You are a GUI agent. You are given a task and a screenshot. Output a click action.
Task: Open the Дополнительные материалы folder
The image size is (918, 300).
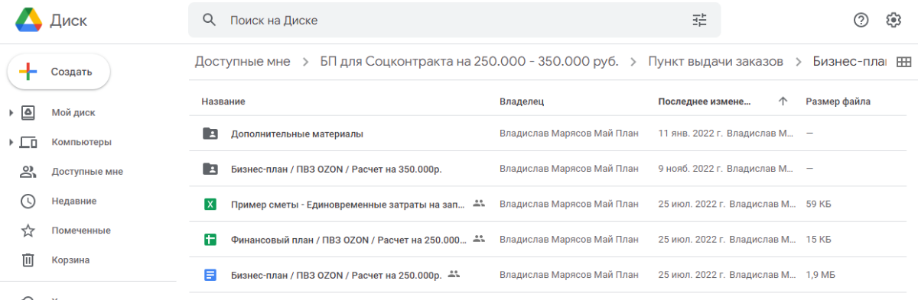297,134
